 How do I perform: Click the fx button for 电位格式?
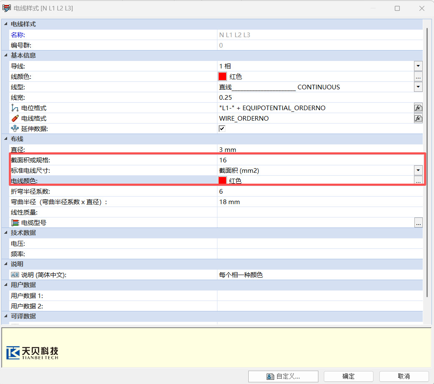pyautogui.click(x=418, y=108)
